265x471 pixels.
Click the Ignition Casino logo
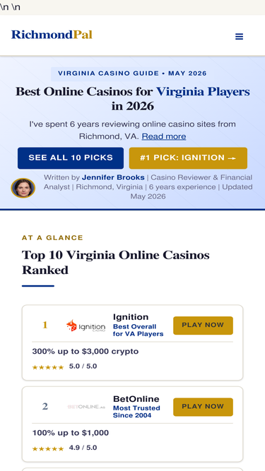coord(86,326)
